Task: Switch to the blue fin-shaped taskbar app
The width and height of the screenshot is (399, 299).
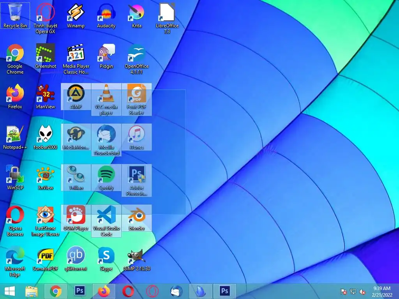Action: [201, 291]
